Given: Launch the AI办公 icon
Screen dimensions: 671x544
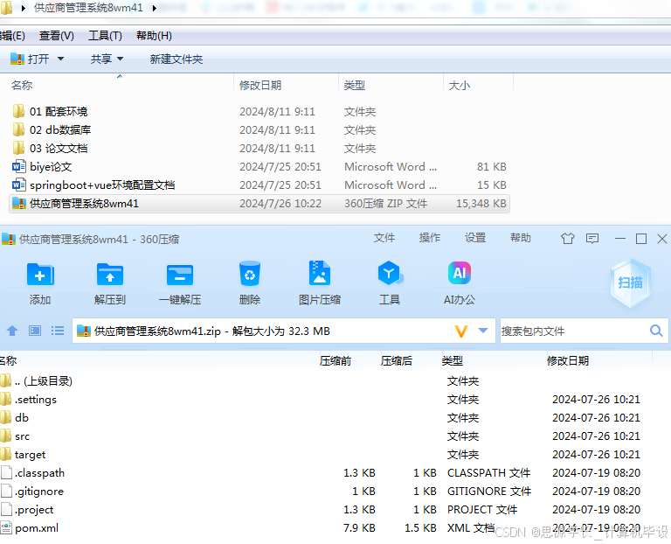Looking at the screenshot, I should (460, 273).
